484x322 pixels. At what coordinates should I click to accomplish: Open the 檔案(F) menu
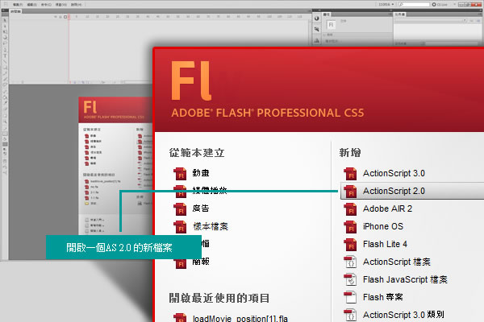[x=18, y=5]
